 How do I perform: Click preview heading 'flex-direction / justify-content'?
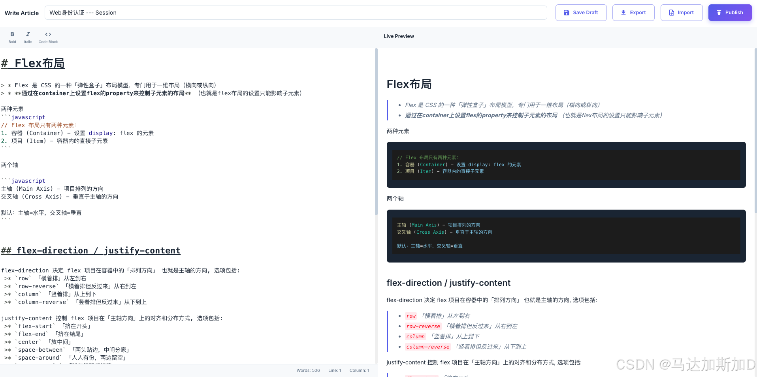click(448, 283)
